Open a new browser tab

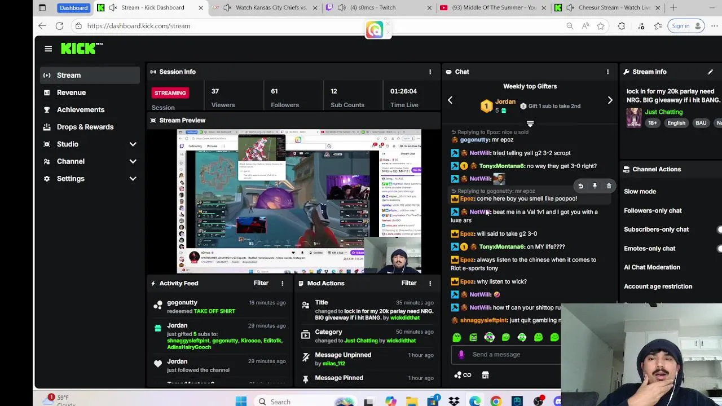(673, 8)
